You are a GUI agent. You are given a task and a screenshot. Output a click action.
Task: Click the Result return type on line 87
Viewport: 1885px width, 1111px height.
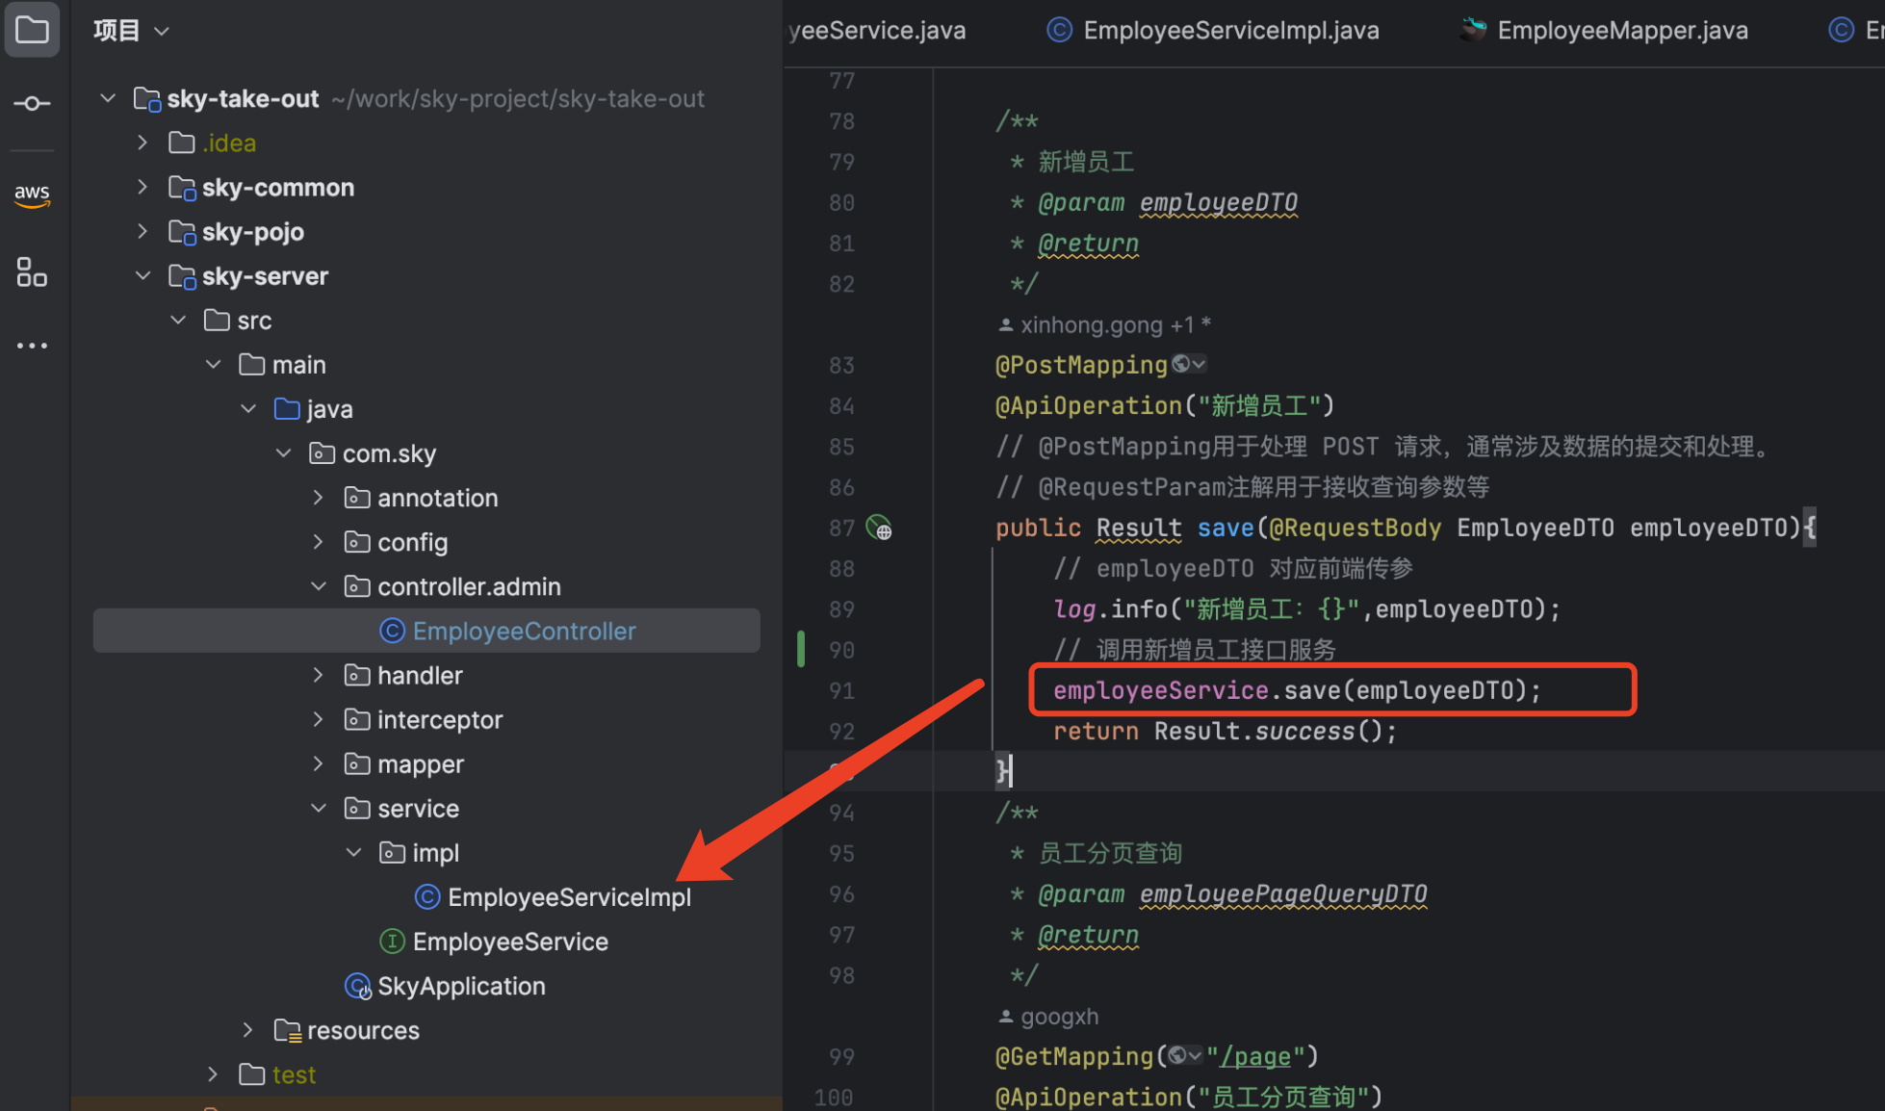tap(1139, 528)
